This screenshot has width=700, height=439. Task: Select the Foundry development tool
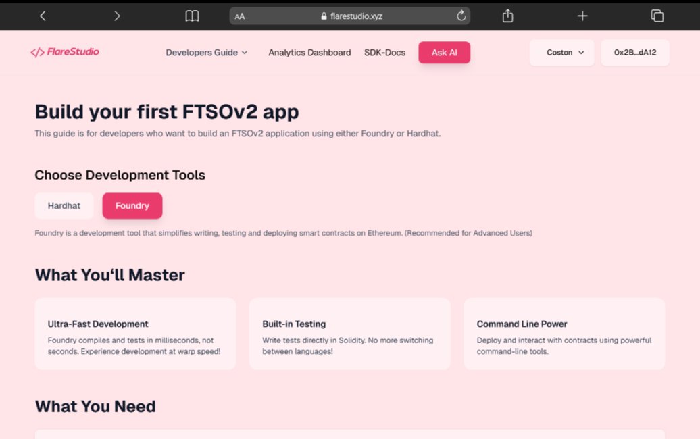132,206
